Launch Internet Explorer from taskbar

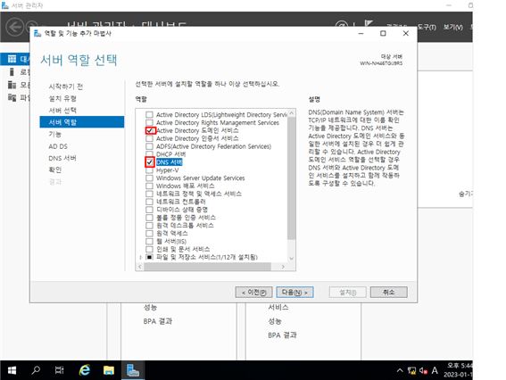(x=85, y=370)
